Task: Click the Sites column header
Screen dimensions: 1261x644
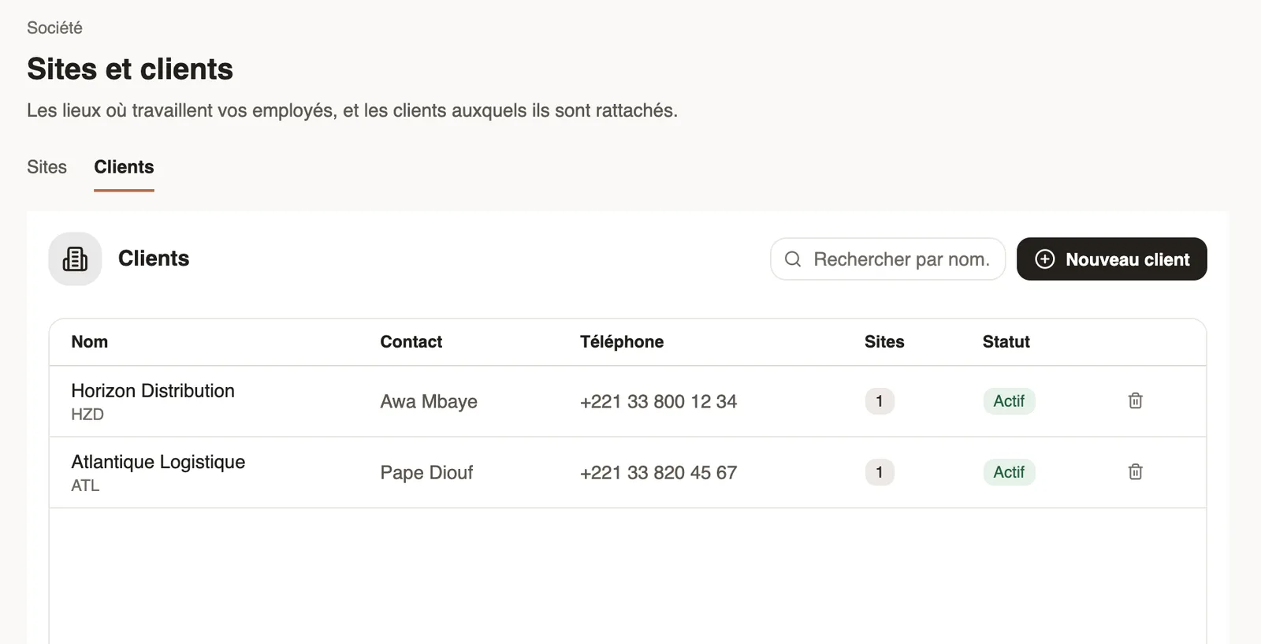Action: pyautogui.click(x=884, y=341)
